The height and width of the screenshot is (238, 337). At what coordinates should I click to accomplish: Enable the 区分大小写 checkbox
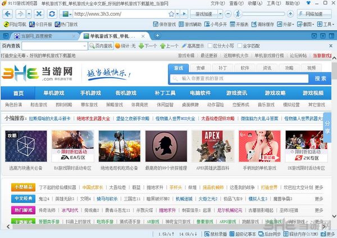(210, 46)
